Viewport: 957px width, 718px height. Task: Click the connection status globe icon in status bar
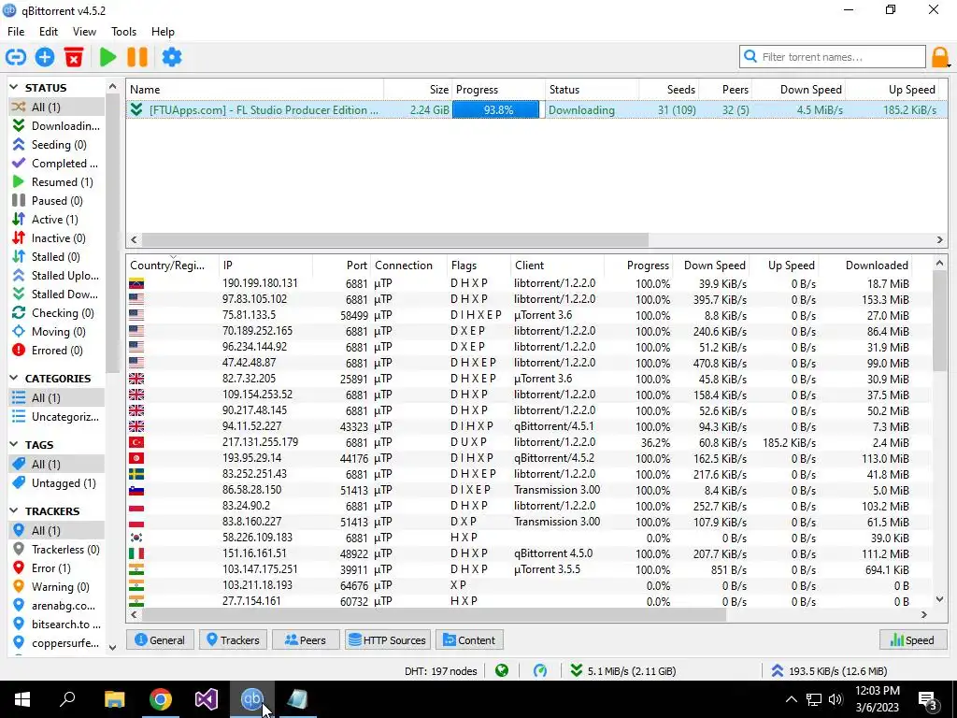point(502,671)
